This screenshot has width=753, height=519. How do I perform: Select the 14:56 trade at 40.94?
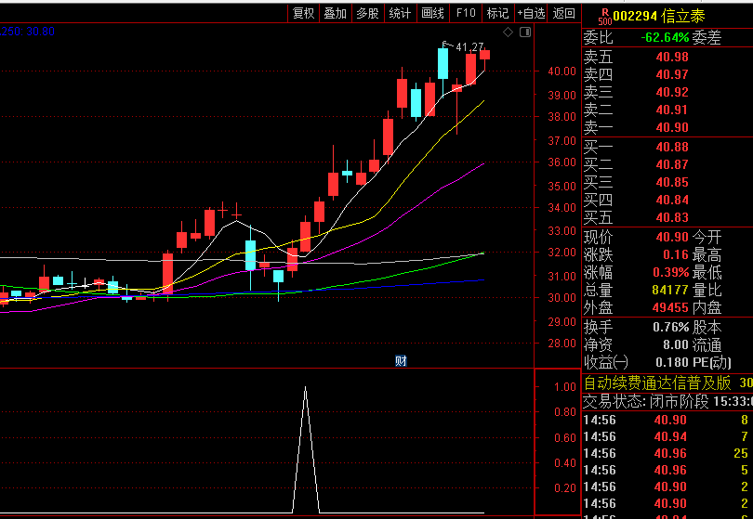667,436
